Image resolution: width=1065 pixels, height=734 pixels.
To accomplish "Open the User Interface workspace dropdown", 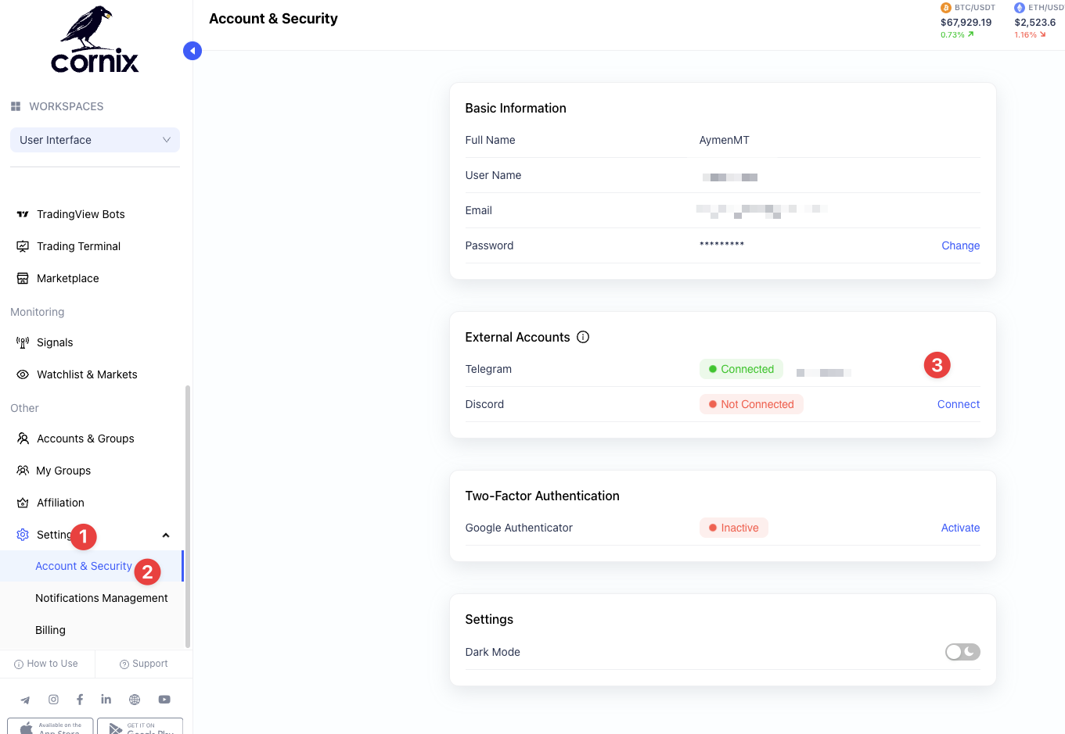I will pyautogui.click(x=95, y=140).
